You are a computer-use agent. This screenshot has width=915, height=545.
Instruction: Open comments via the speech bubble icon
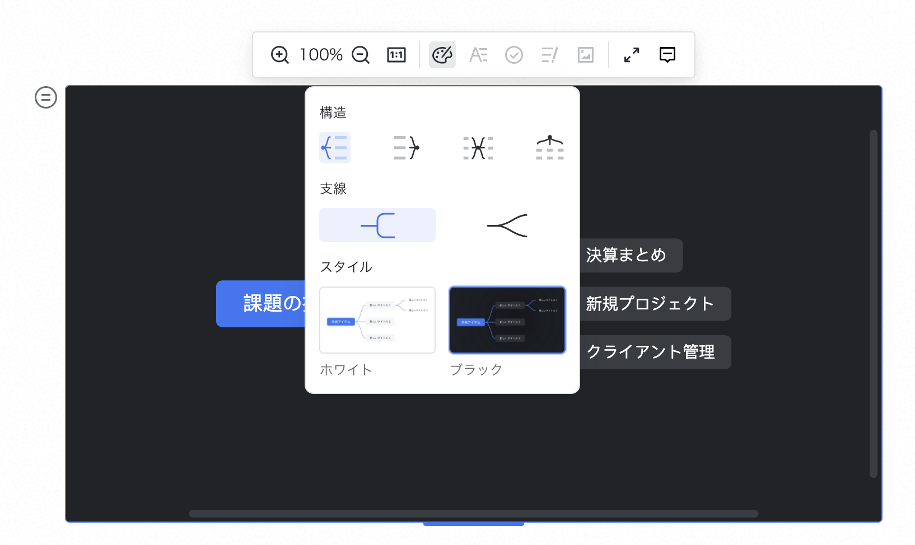click(667, 54)
